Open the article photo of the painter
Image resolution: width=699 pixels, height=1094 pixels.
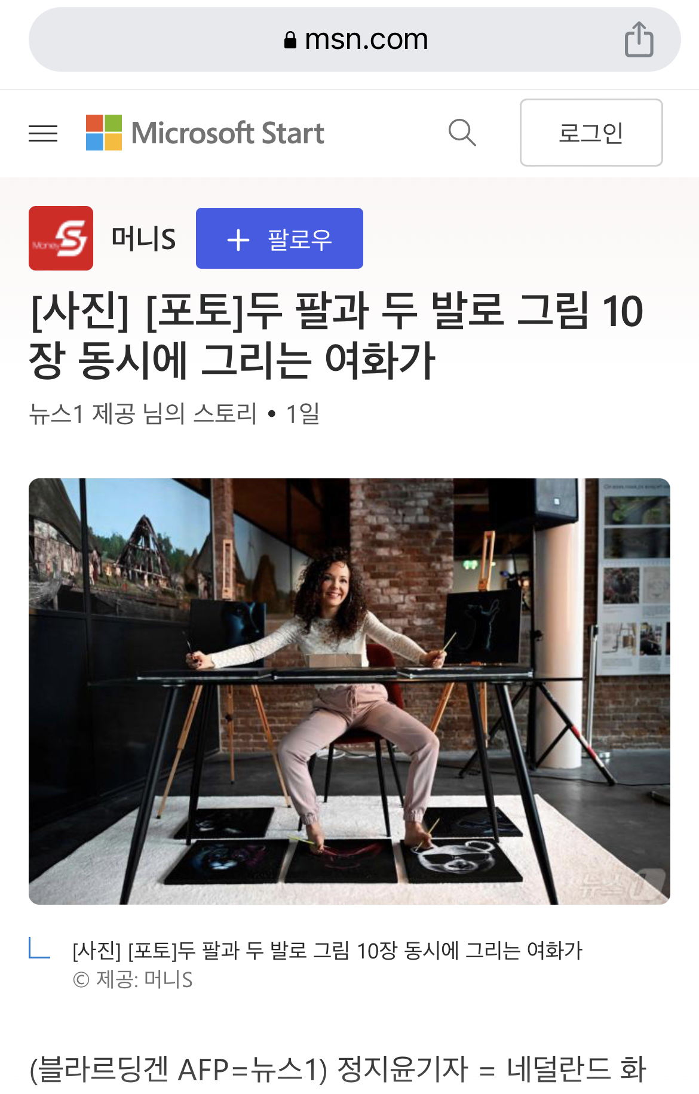pos(349,692)
